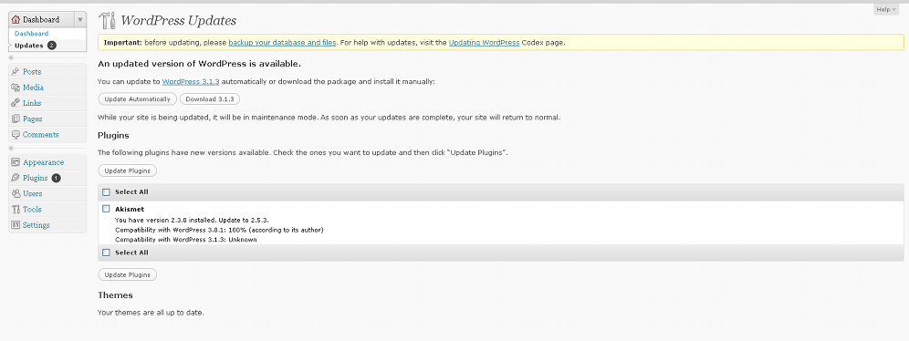909x341 pixels.
Task: Check the top Select All checkbox
Action: (x=106, y=192)
